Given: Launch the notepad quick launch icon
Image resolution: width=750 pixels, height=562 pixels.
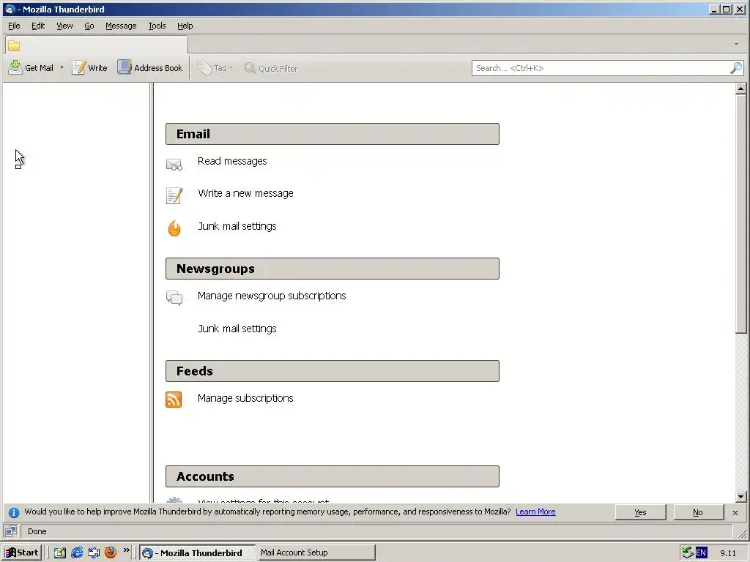Looking at the screenshot, I should click(x=60, y=552).
